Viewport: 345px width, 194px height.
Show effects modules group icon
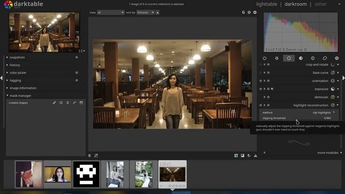pyautogui.click(x=336, y=58)
